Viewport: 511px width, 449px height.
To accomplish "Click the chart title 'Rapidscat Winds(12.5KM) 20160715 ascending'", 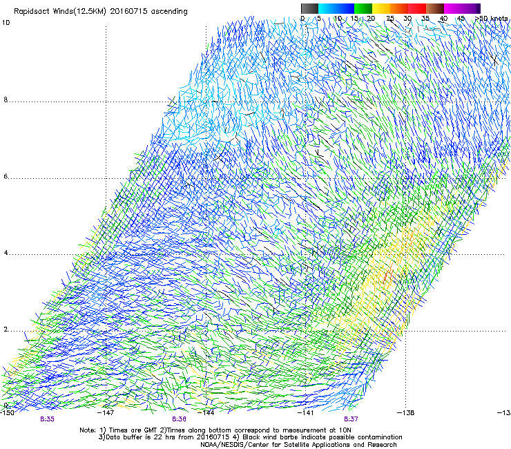I will click(101, 12).
